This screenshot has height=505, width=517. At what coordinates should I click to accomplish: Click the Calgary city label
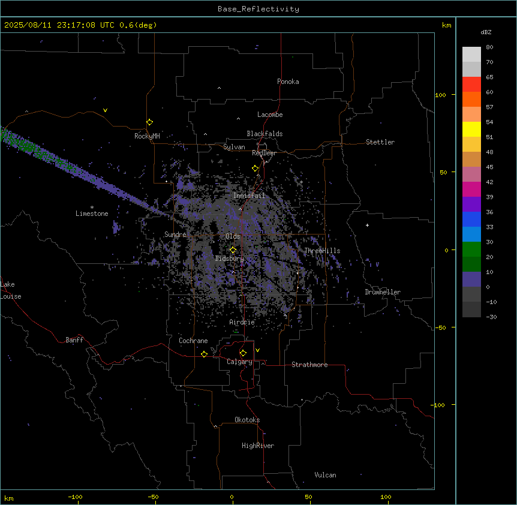(x=239, y=362)
